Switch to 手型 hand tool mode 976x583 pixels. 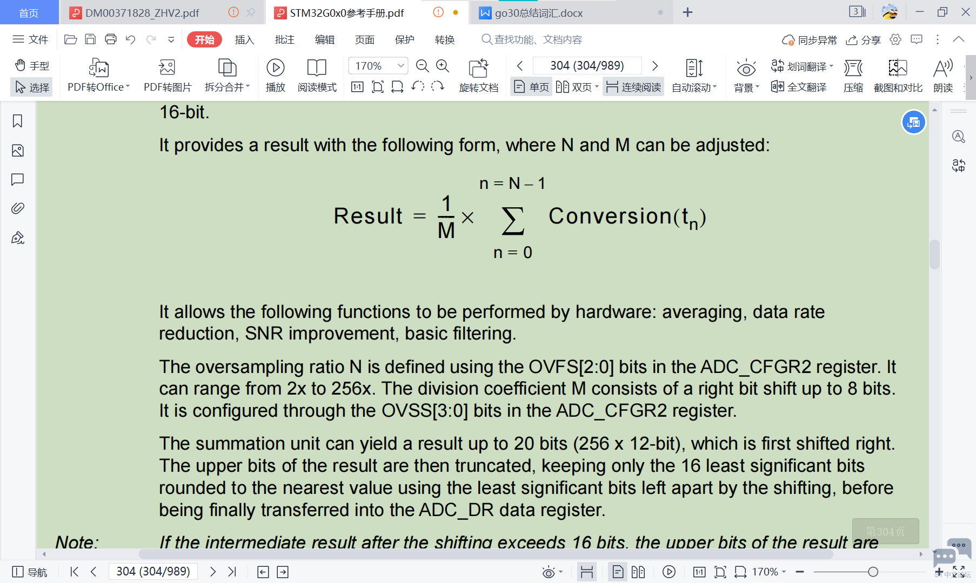tap(32, 65)
